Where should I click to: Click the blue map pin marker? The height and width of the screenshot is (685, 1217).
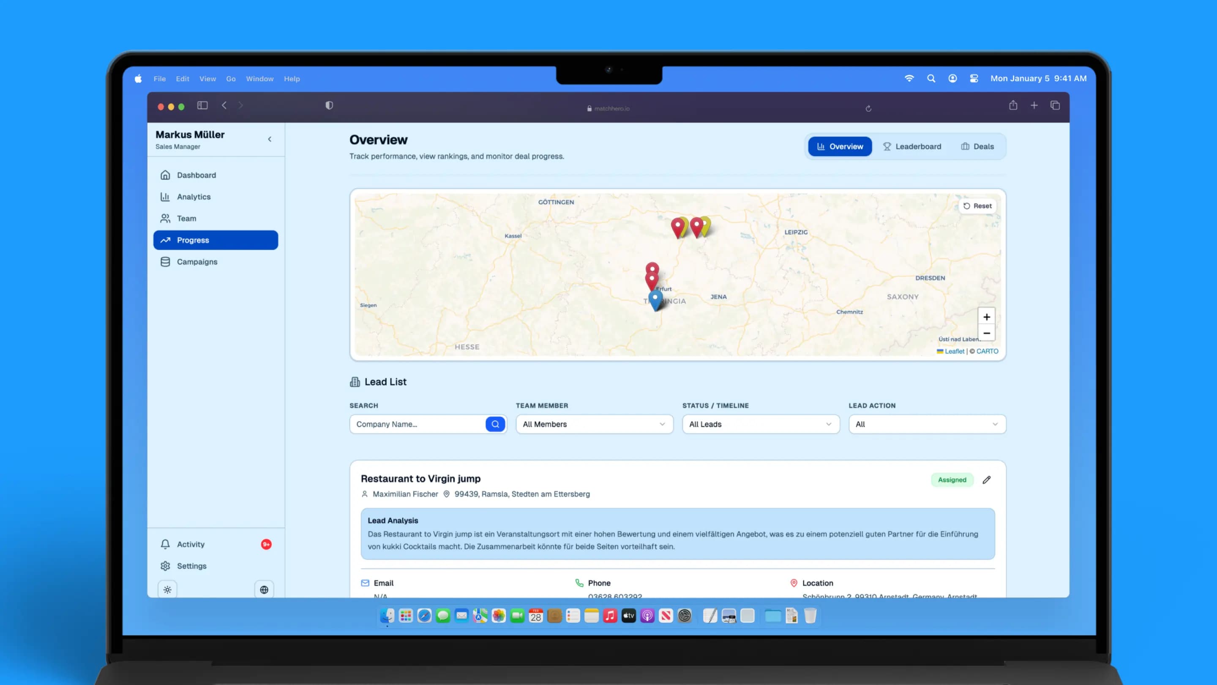(x=655, y=299)
